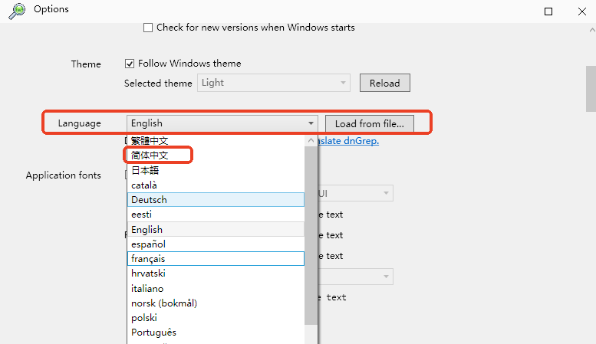Enable Check for new versions when Windows starts
Viewport: 596px width, 344px height.
pyautogui.click(x=148, y=28)
